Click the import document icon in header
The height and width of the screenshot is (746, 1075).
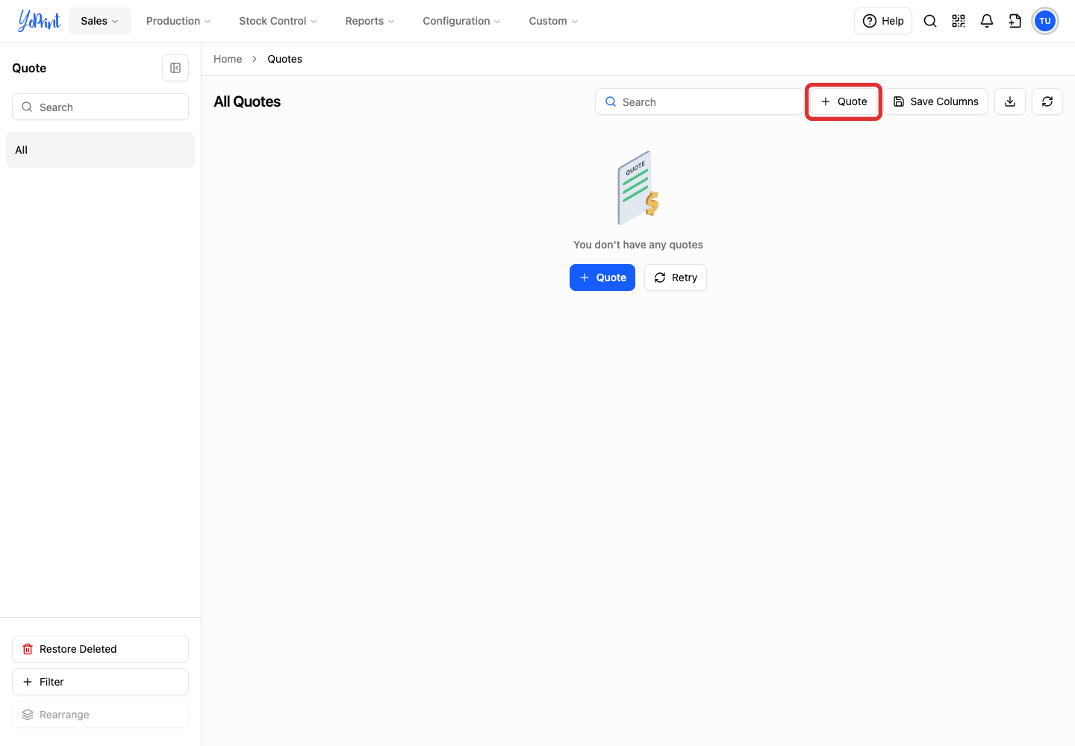[x=1015, y=21]
